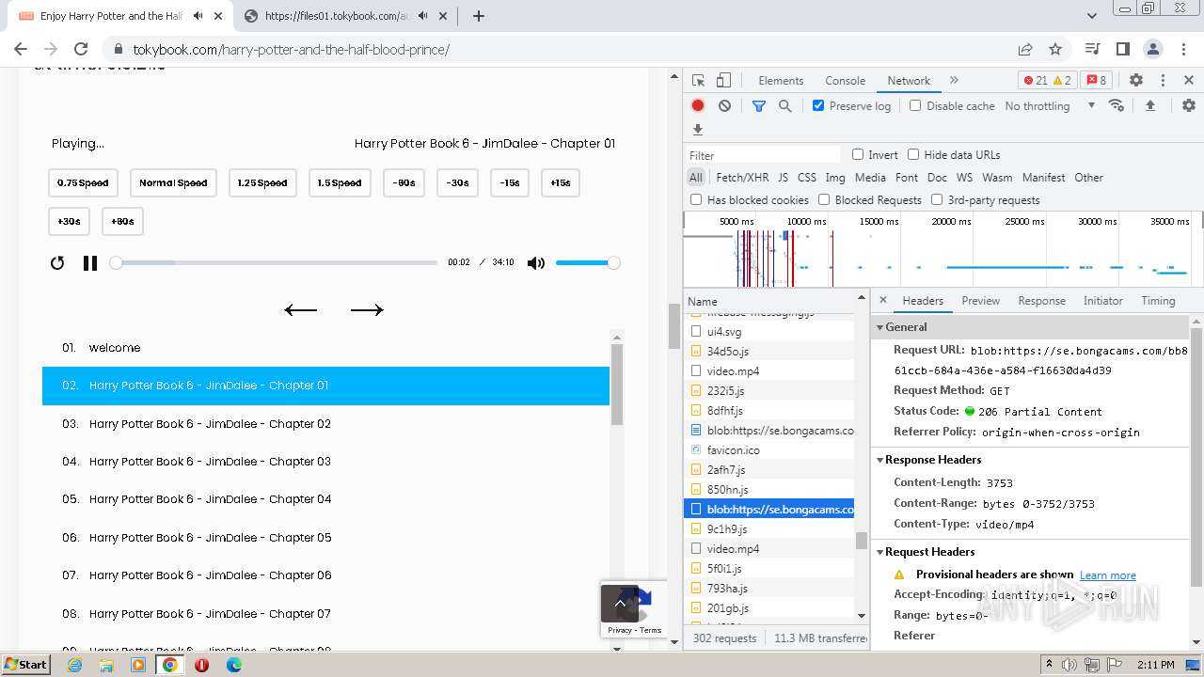The height and width of the screenshot is (677, 1204).
Task: Toggle the network filter funnel icon
Action: click(x=759, y=106)
